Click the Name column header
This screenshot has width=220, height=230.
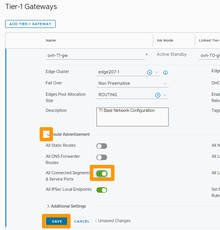tap(51, 40)
